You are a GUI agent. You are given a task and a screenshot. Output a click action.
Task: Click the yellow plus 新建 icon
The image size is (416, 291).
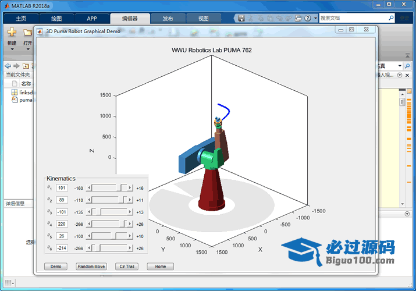point(12,32)
